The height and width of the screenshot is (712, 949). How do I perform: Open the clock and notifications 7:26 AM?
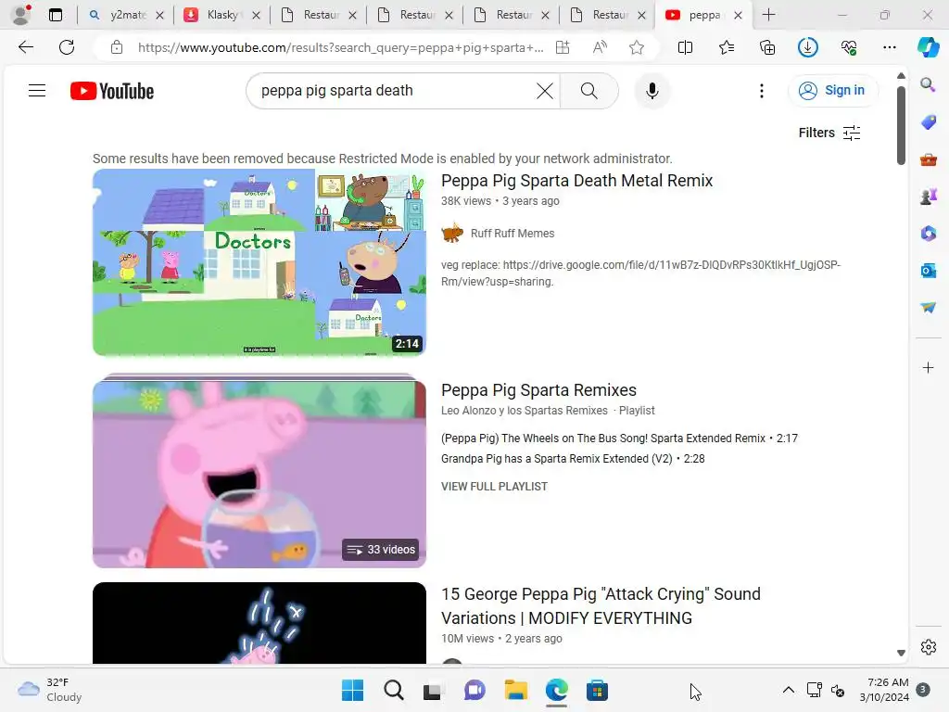tap(884, 690)
